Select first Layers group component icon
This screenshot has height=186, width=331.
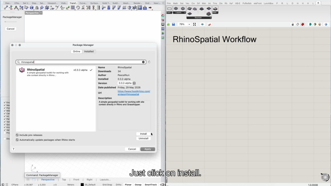(x=176, y=9)
